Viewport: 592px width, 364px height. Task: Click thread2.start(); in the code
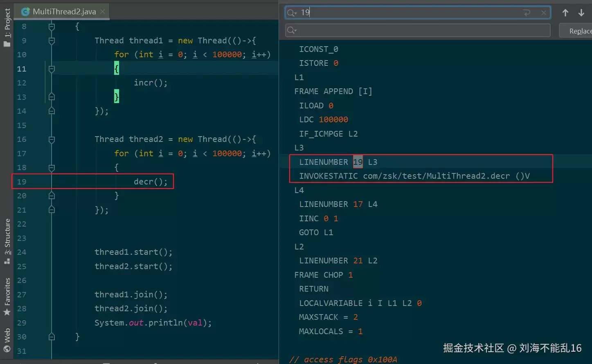click(133, 266)
